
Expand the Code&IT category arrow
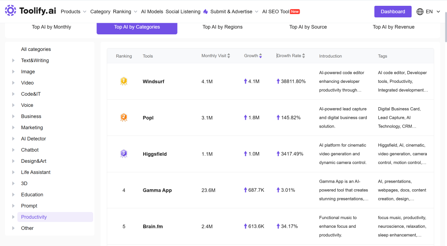[13, 94]
